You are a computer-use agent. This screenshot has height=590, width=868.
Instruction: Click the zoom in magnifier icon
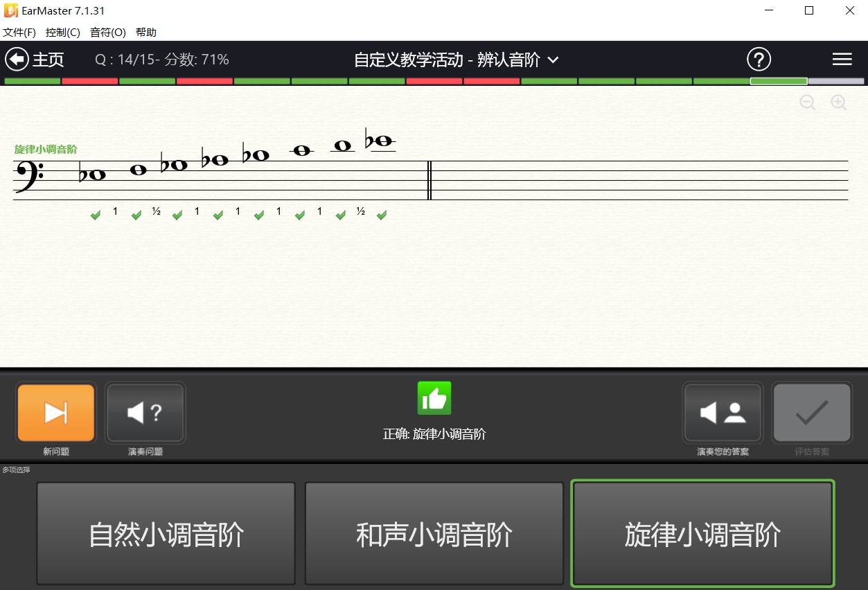[838, 102]
